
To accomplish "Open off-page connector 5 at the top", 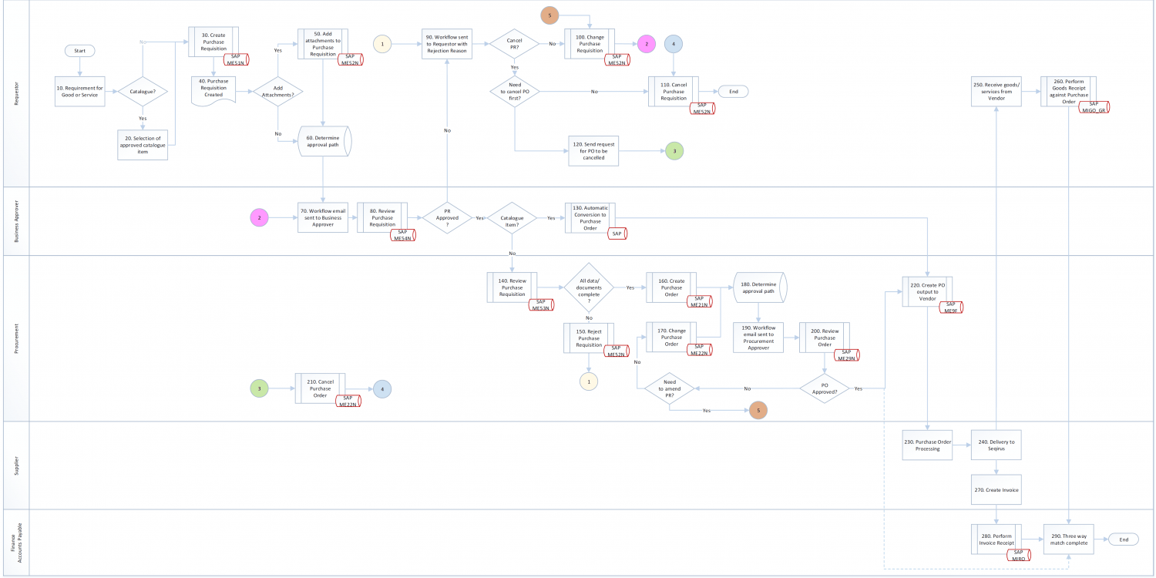I will pos(549,15).
